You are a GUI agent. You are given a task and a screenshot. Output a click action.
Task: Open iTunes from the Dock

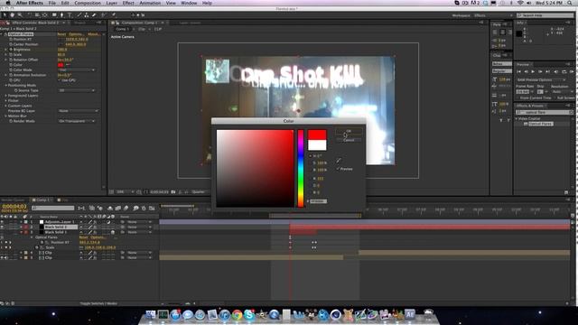[x=225, y=315]
